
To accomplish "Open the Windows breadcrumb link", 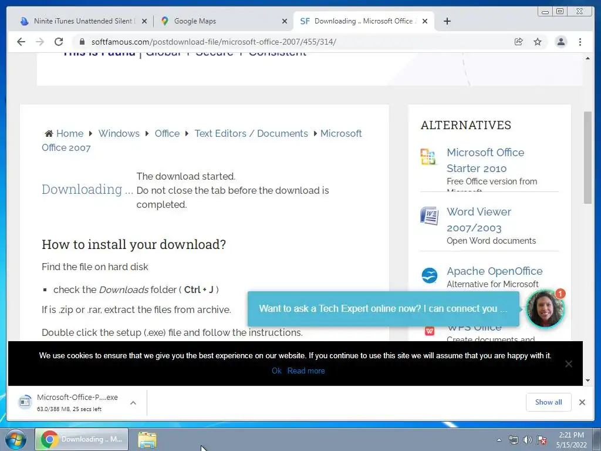I will (119, 133).
